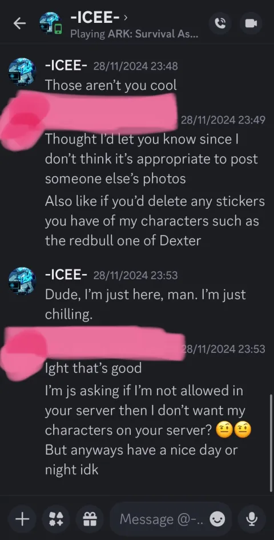Tap the chevron next to -ICEE- title

126,16
